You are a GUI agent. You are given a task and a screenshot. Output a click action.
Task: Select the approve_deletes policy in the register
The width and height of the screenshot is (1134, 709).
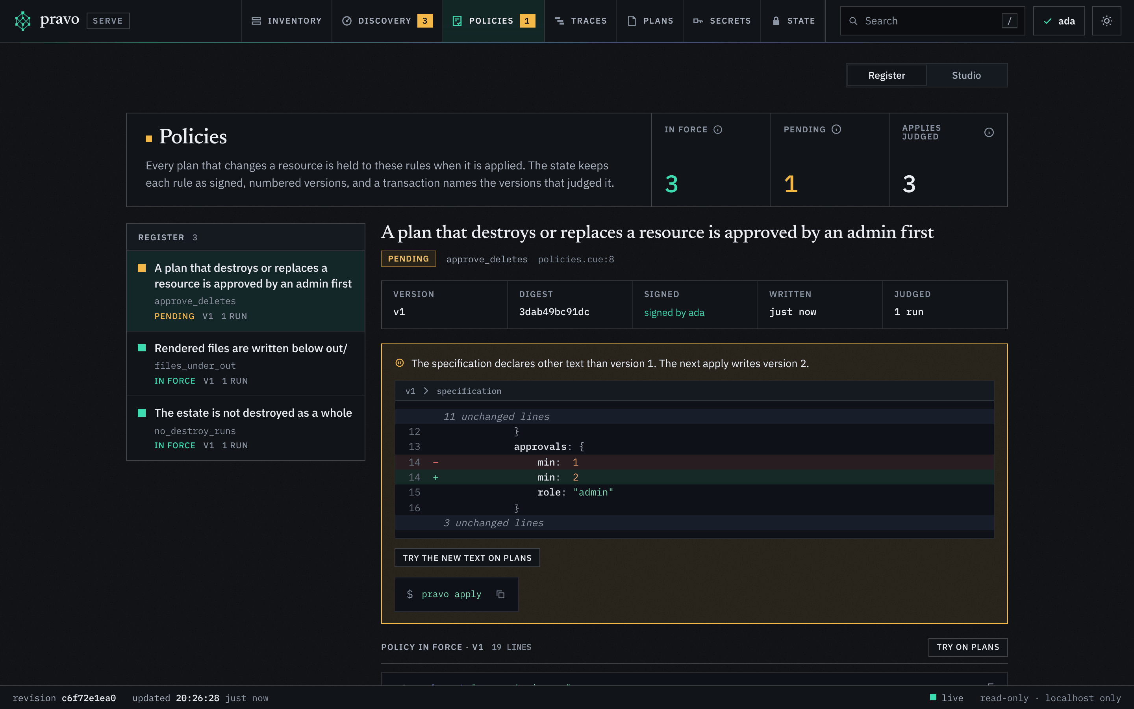246,291
